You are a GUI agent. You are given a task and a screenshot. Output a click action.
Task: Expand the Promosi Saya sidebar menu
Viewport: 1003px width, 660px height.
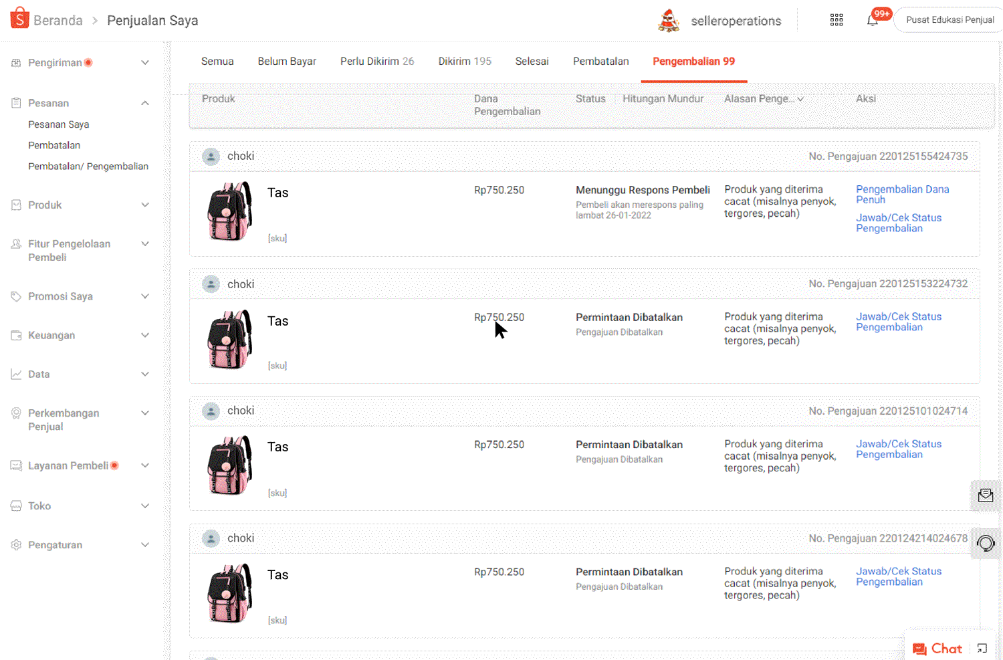click(145, 297)
